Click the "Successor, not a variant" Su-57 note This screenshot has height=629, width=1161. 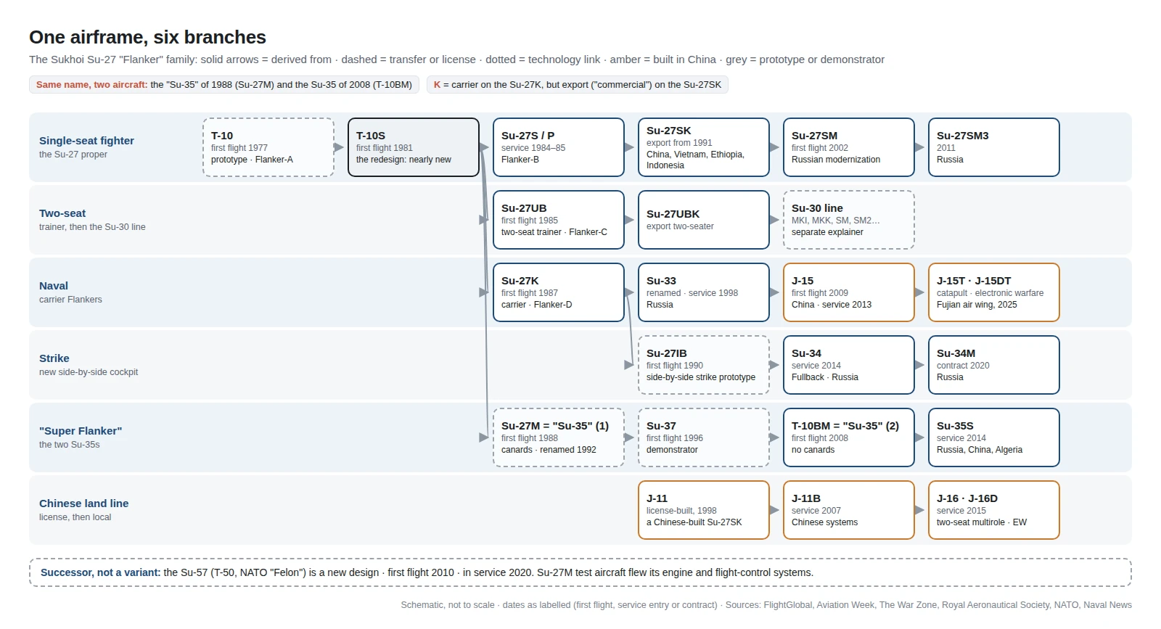[x=580, y=572]
